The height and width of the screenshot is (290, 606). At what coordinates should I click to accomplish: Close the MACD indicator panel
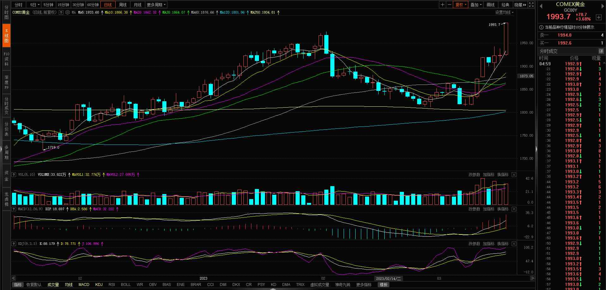[514, 209]
